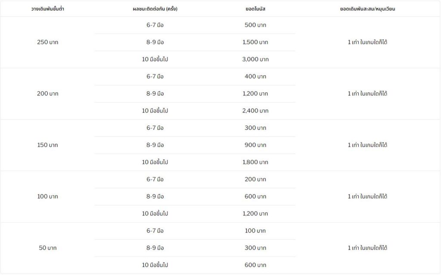Click the "ยอดโบนัส" column header

point(255,9)
